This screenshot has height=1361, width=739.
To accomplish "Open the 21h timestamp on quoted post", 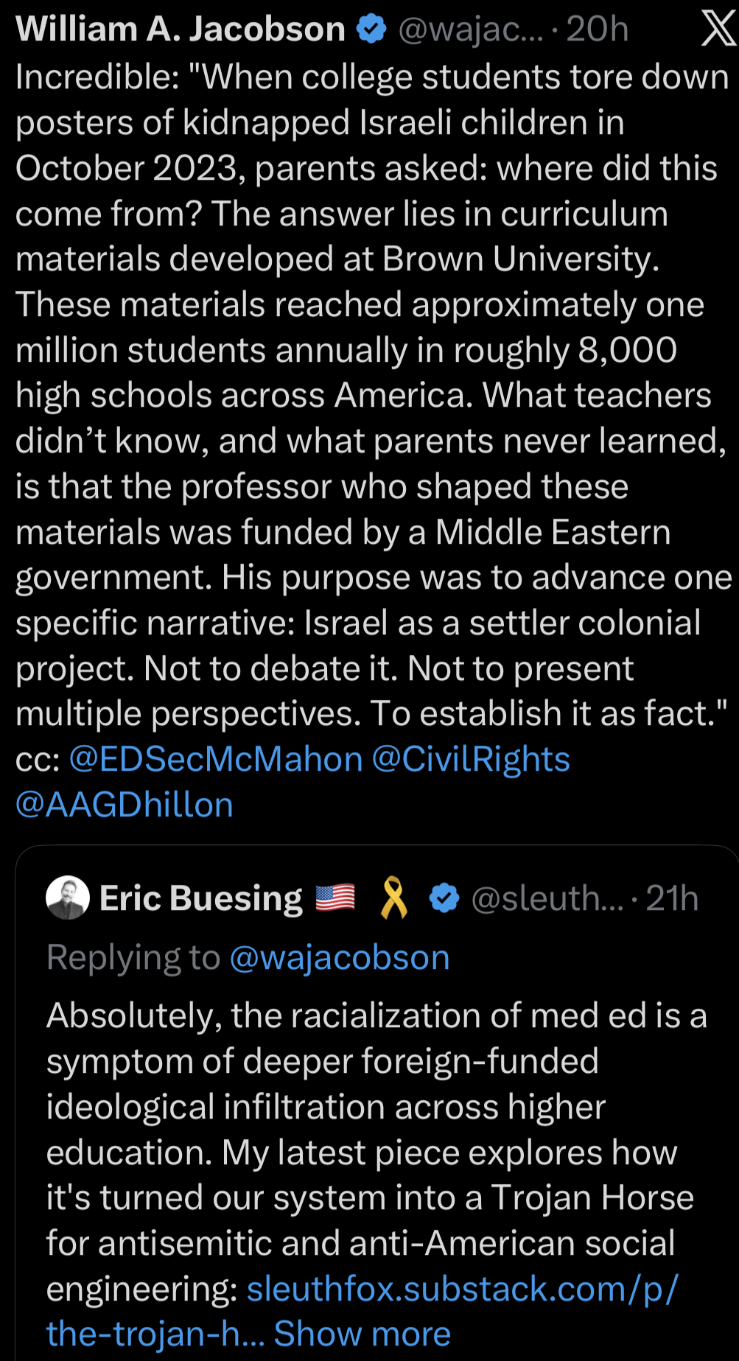I will (672, 898).
